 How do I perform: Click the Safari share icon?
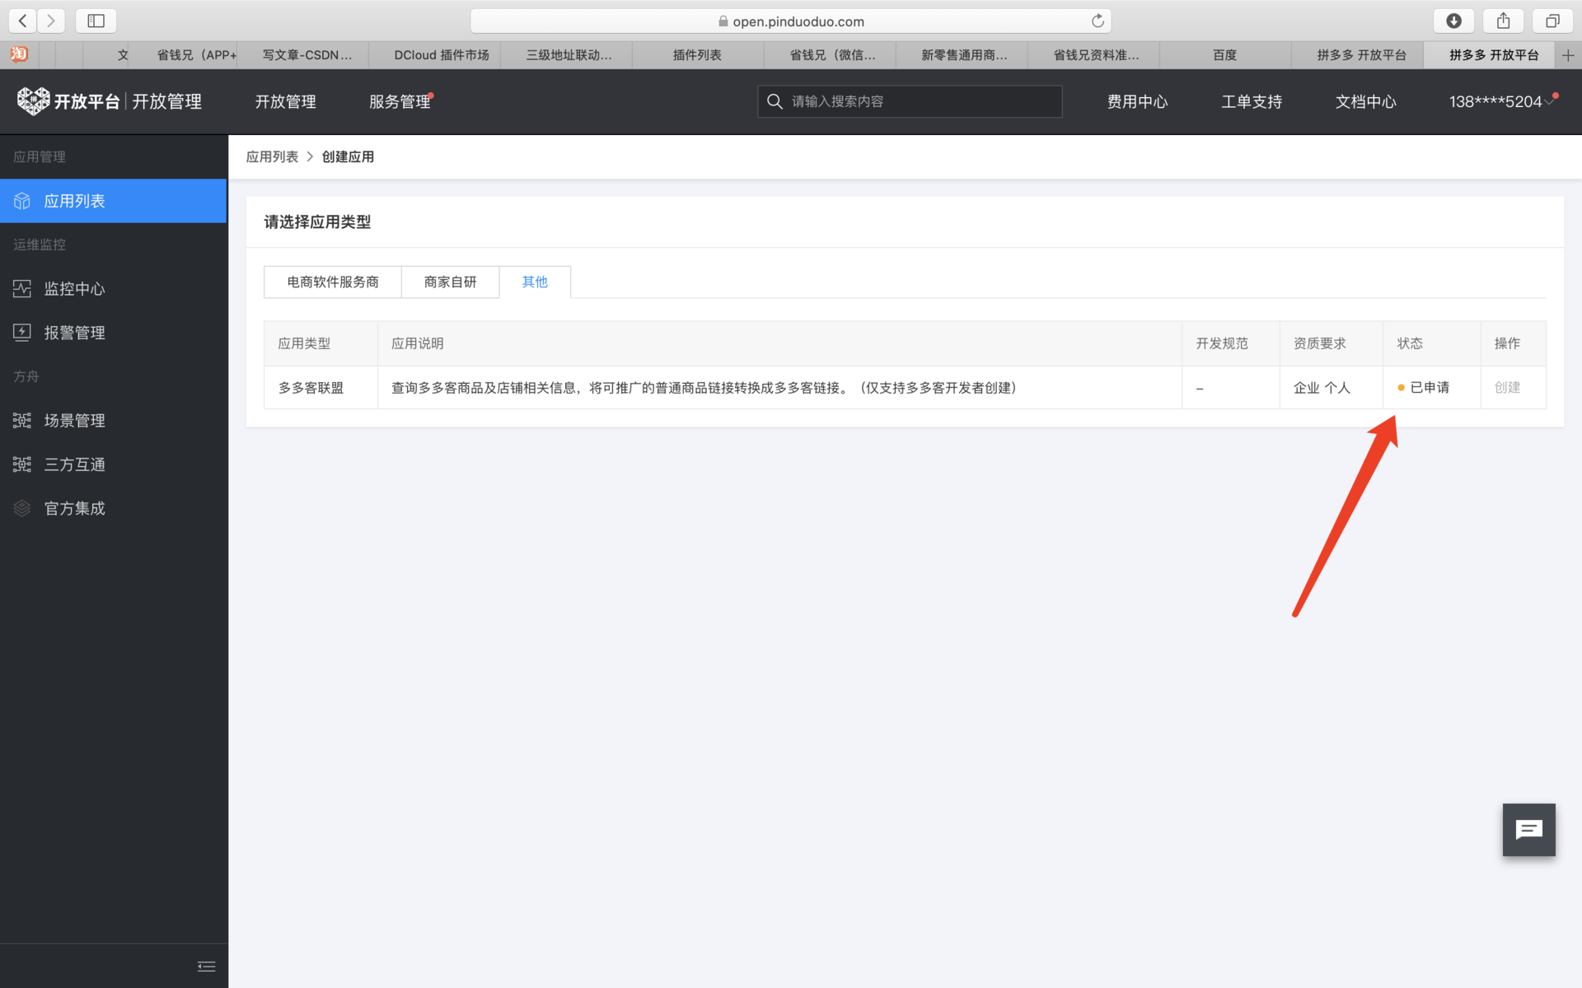1503,21
